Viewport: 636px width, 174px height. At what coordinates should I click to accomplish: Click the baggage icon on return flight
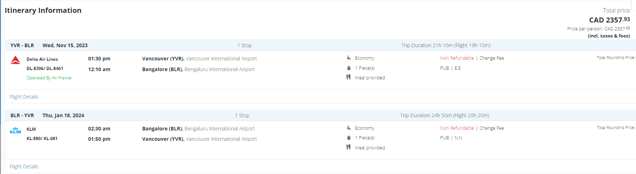349,138
